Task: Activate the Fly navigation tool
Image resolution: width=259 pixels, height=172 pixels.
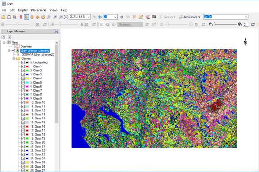Action: tap(37, 17)
